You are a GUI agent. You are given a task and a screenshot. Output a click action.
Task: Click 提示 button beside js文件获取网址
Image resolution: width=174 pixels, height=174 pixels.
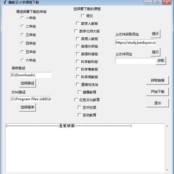pos(156,34)
